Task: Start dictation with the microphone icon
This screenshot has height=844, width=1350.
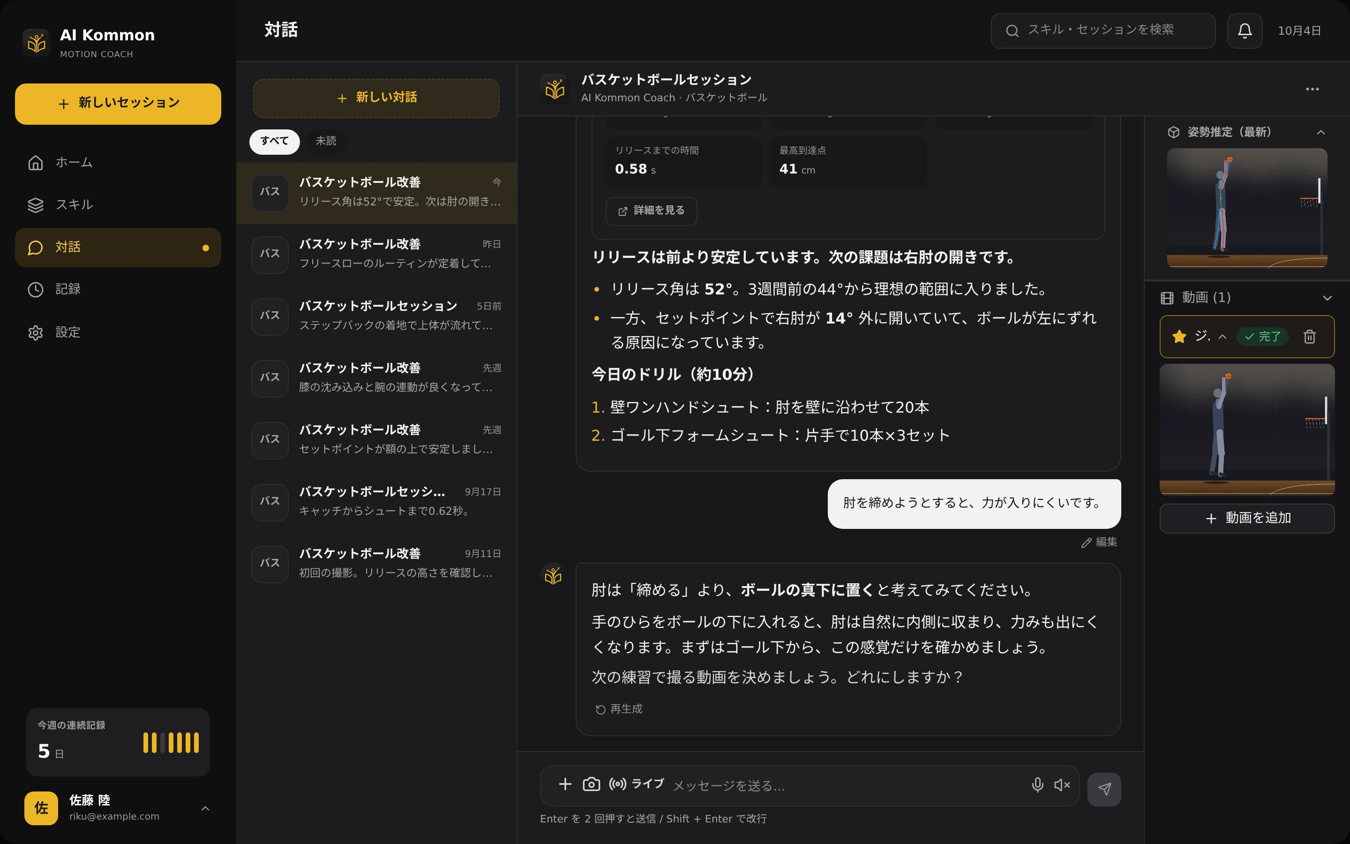Action: coord(1037,785)
